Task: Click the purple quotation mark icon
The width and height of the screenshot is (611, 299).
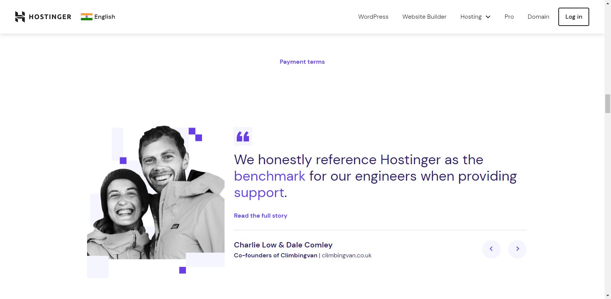Action: click(x=243, y=136)
